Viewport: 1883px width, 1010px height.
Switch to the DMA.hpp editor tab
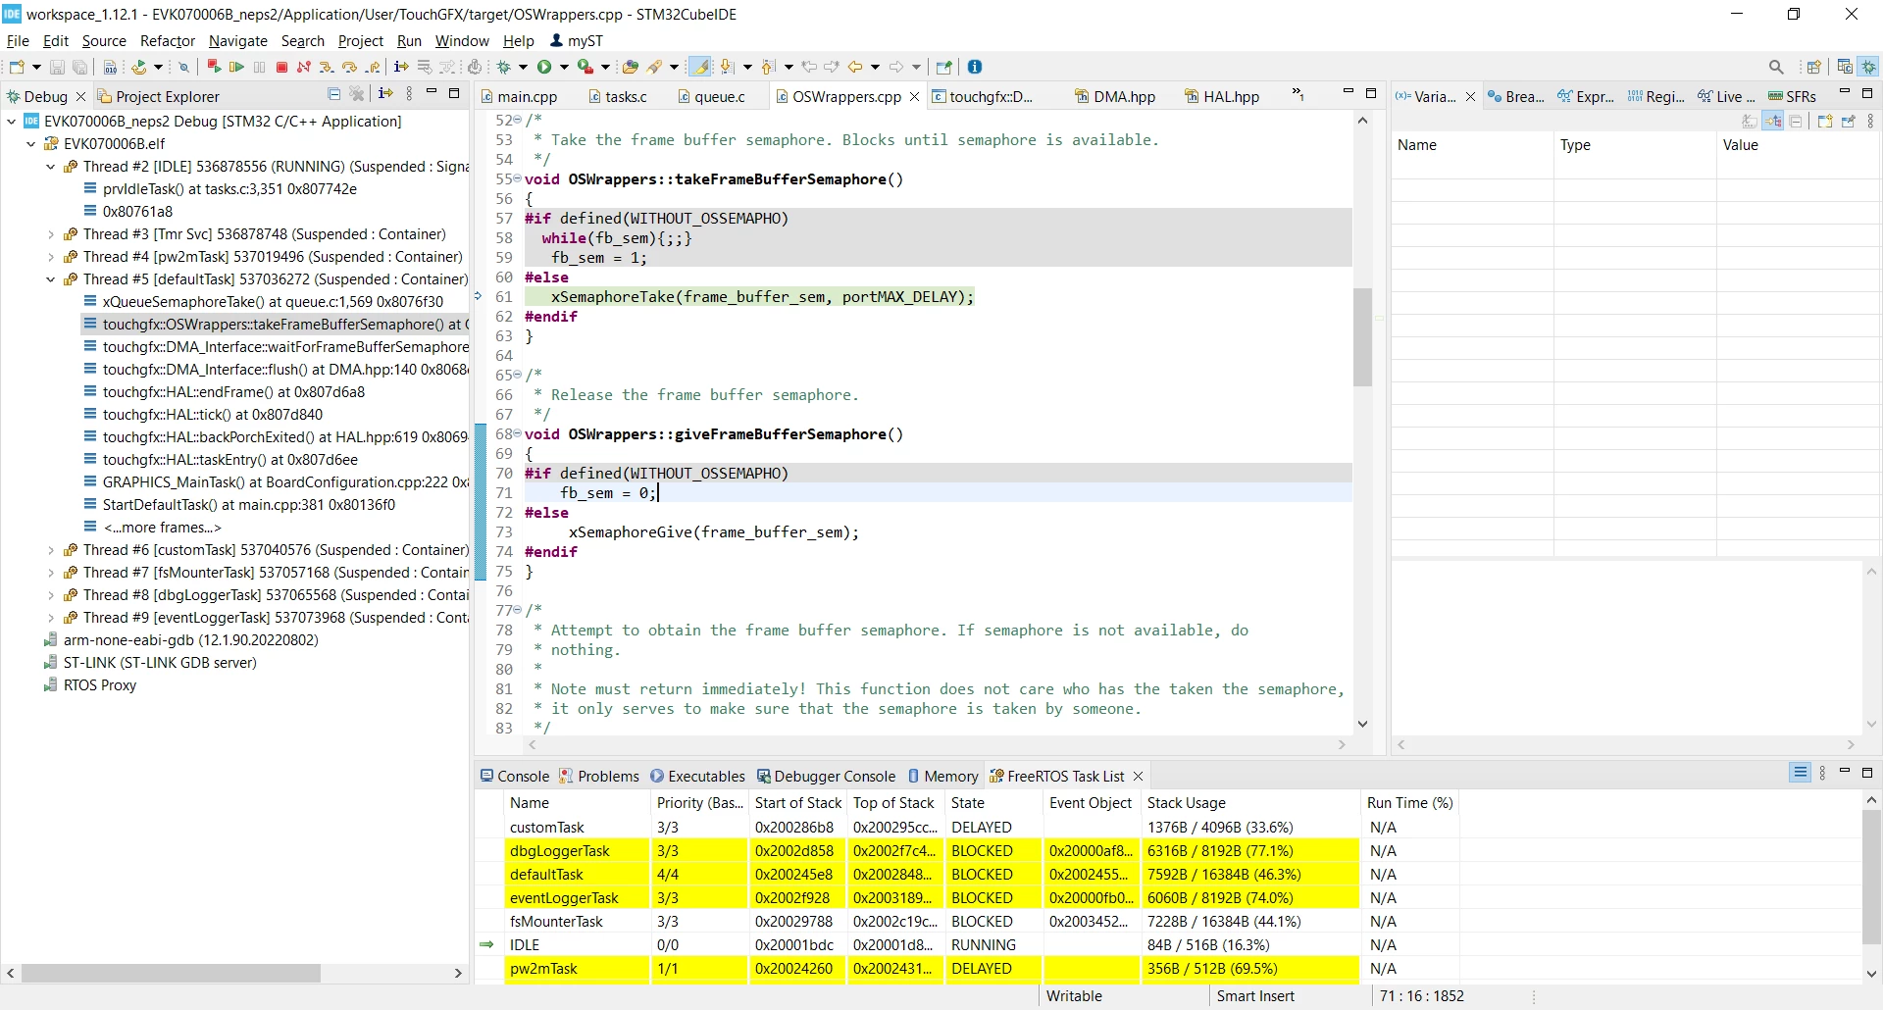[x=1115, y=96]
